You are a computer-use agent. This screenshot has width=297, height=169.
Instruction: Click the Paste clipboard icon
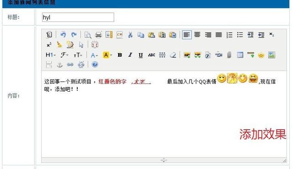(x=151, y=34)
